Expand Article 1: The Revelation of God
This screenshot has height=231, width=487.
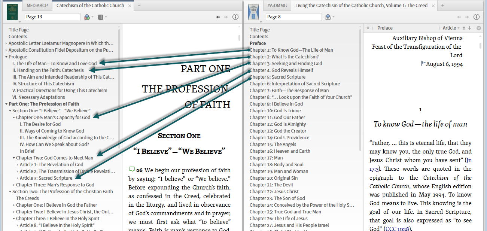point(18,165)
